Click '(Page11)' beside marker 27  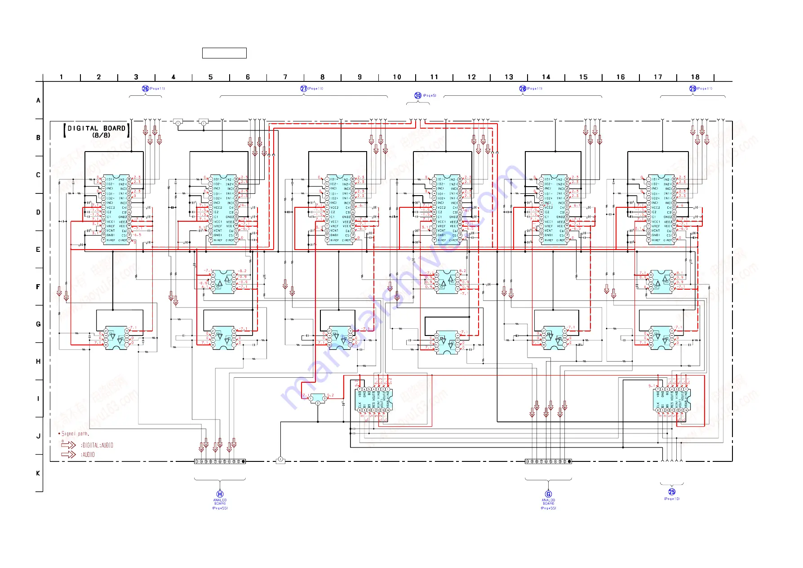tap(315, 89)
